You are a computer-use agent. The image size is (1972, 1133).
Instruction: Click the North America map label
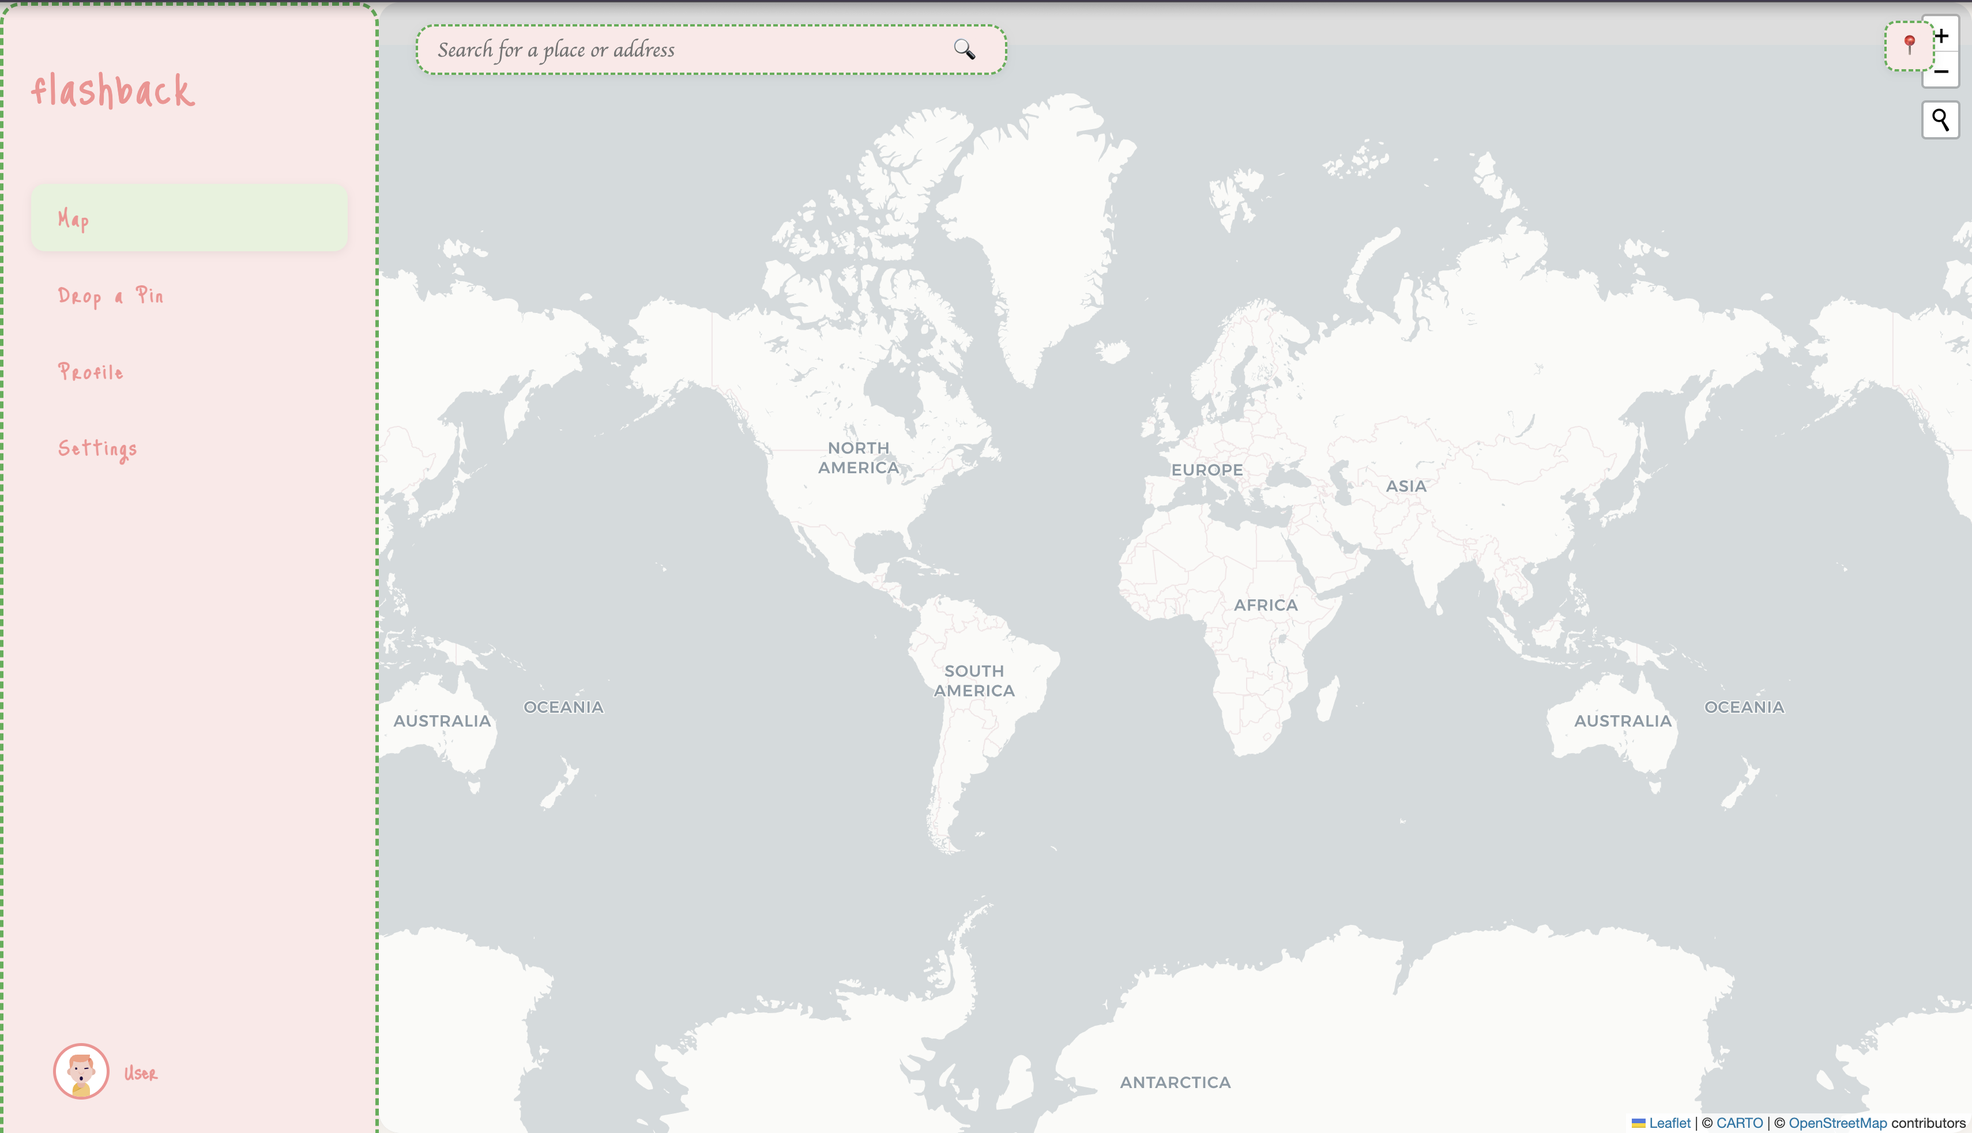[858, 458]
